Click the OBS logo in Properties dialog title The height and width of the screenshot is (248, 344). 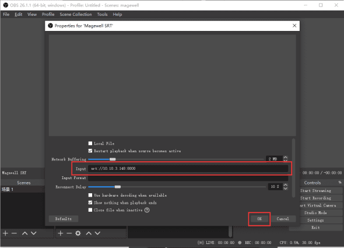(51, 26)
